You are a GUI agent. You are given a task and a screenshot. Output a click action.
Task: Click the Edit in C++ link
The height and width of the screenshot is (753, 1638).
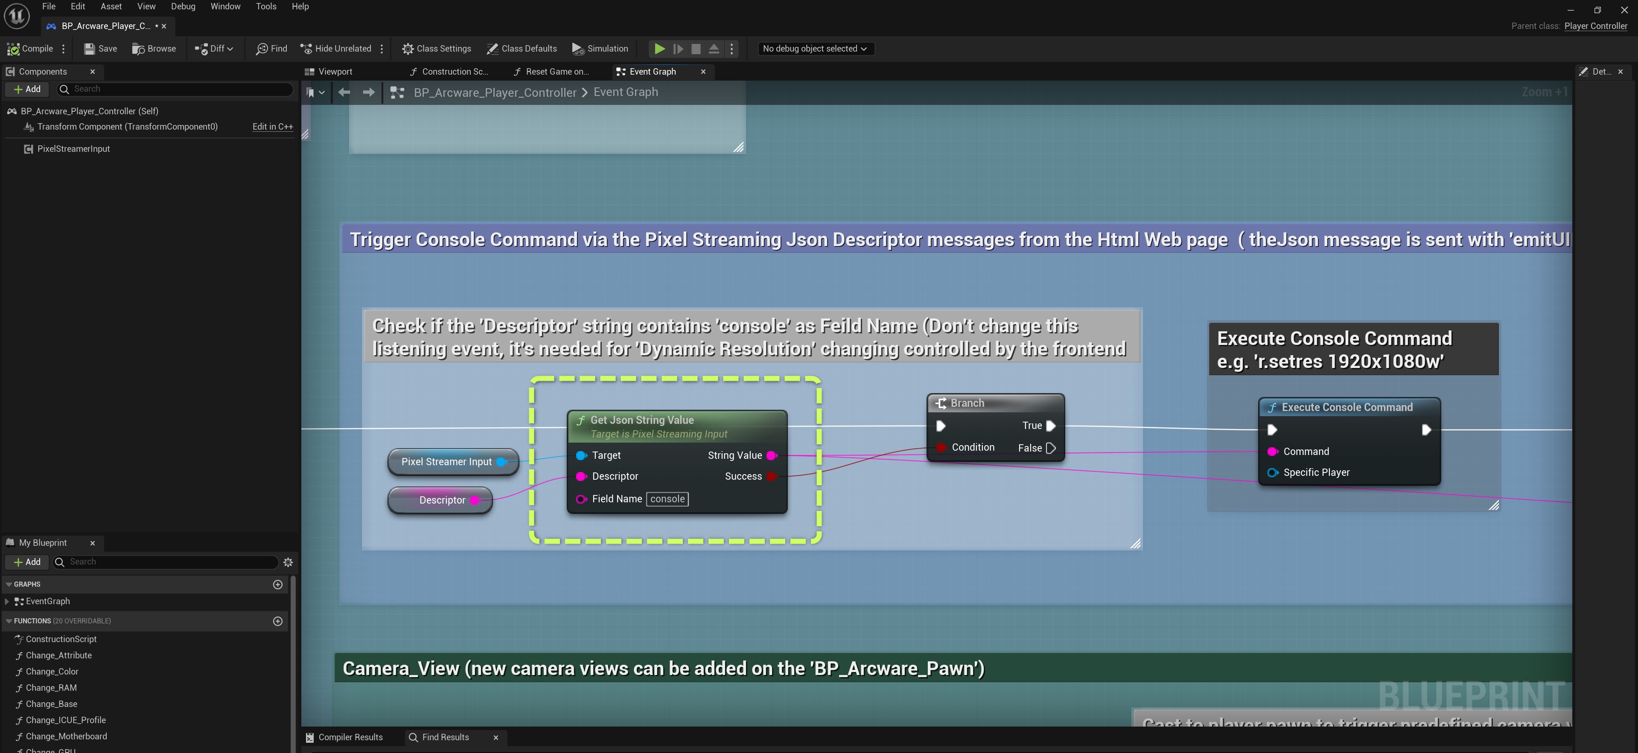pos(272,127)
